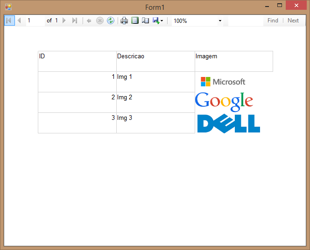Stop report rendering
Screen dimensions: 310x250
(x=100, y=21)
